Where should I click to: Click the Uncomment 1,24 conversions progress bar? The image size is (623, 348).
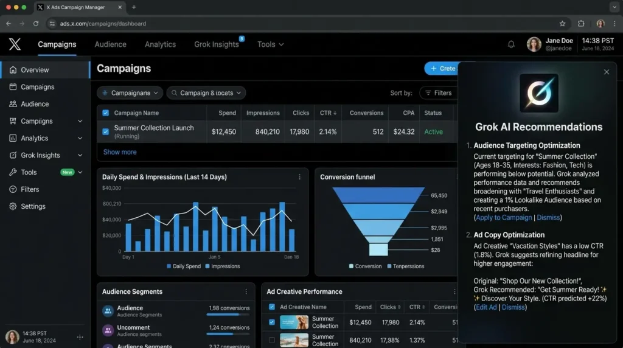coord(228,334)
